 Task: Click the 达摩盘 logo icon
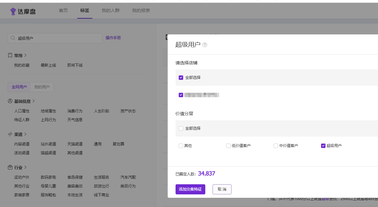(13, 11)
